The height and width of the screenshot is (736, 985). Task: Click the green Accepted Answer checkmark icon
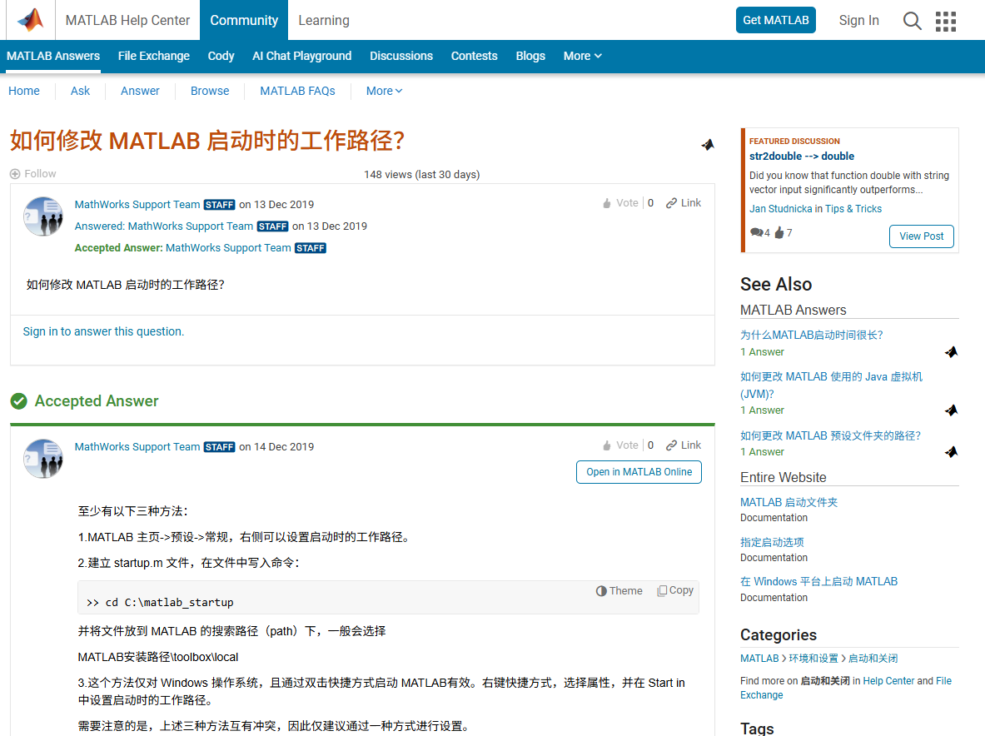(x=19, y=400)
